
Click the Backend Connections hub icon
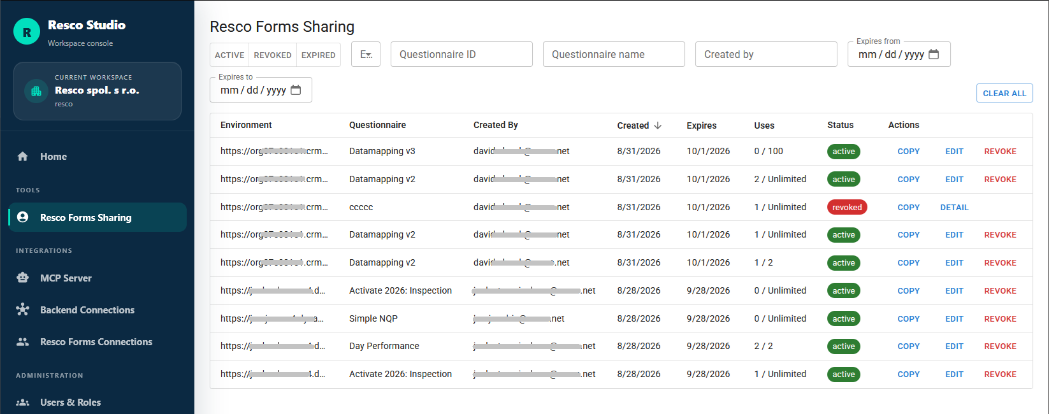click(x=23, y=310)
